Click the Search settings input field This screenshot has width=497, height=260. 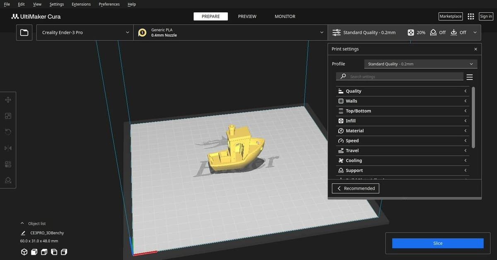coord(400,77)
